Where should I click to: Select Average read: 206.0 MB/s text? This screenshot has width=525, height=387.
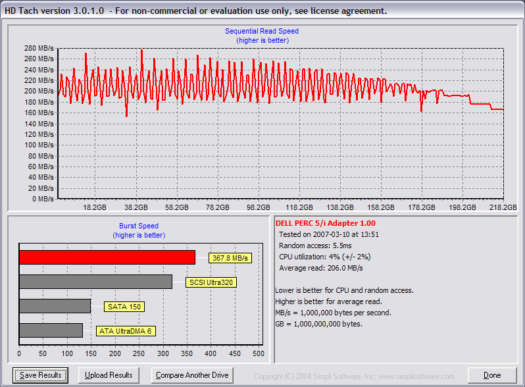point(321,268)
